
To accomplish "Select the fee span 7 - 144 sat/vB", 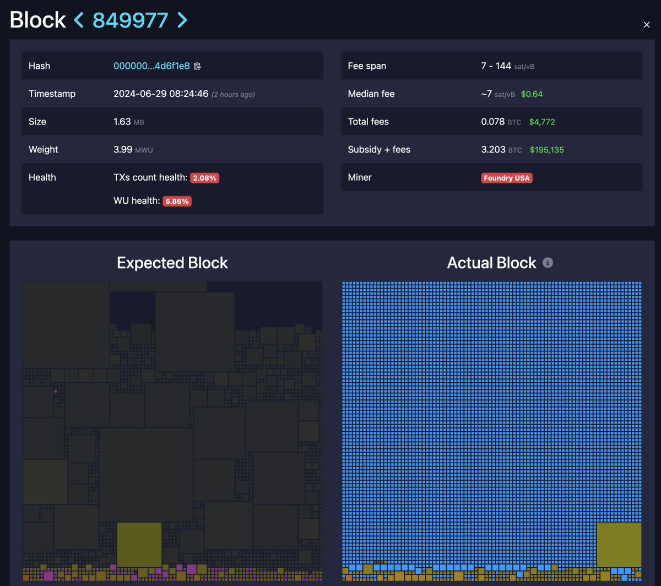I will [508, 66].
